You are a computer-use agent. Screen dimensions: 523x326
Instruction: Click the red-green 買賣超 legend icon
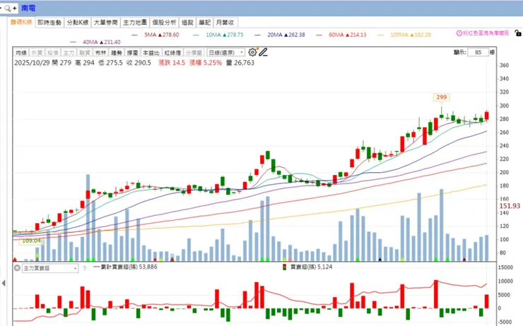click(x=284, y=267)
